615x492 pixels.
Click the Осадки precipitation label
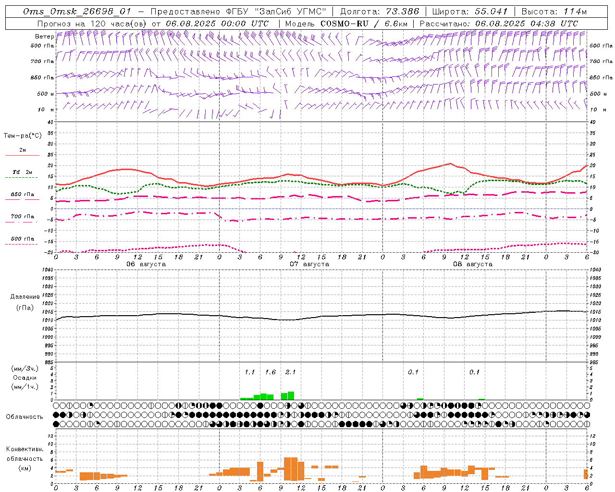pyautogui.click(x=25, y=378)
